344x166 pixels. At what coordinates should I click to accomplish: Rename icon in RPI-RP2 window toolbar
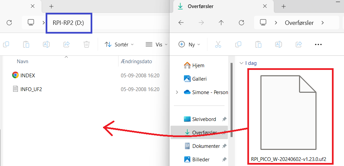click(x=46, y=44)
